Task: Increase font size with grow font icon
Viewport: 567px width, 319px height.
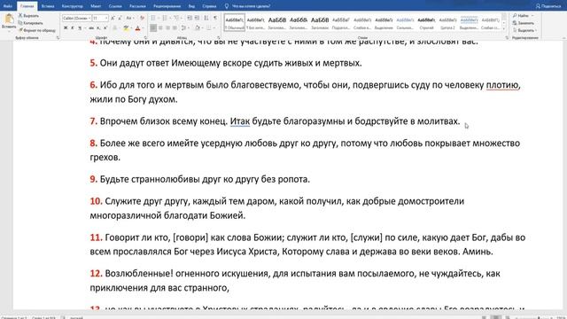Action: 113,18
